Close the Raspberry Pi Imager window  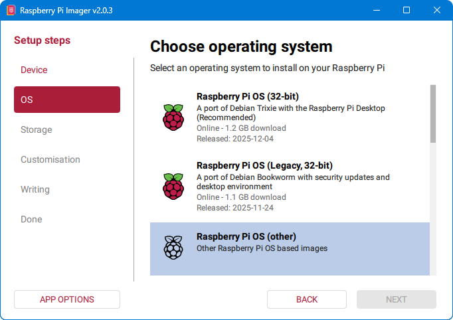(436, 11)
